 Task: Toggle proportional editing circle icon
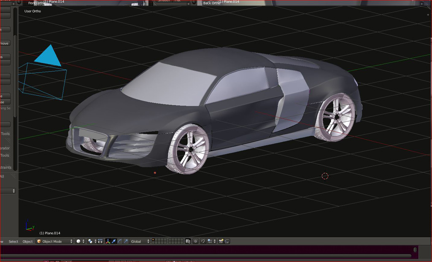(x=195, y=241)
